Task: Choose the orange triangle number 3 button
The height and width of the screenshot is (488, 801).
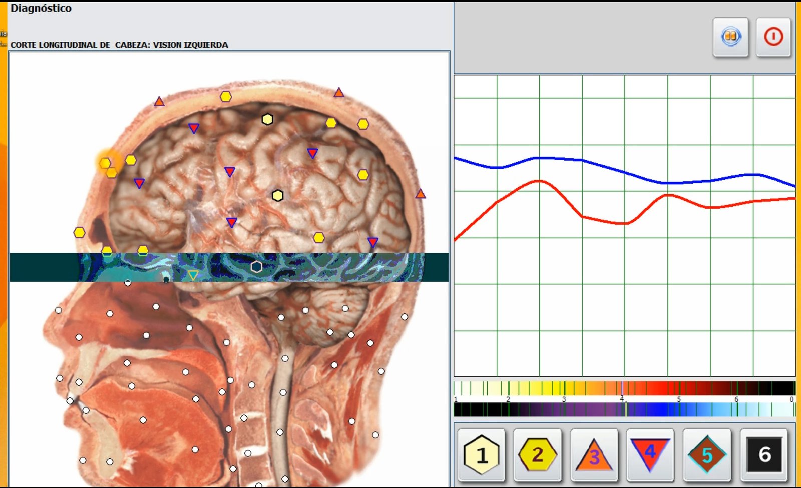Action: pos(594,454)
